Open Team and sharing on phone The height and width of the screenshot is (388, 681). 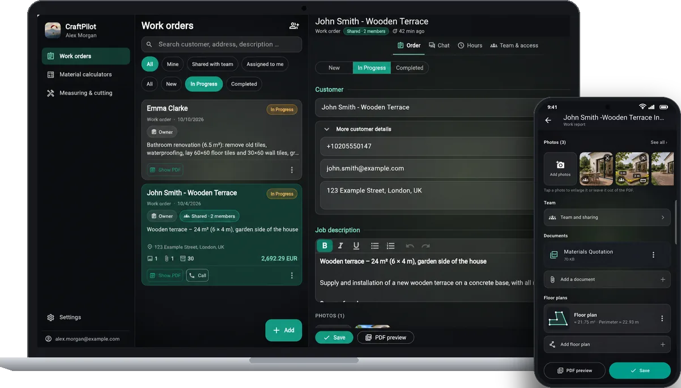(x=607, y=218)
